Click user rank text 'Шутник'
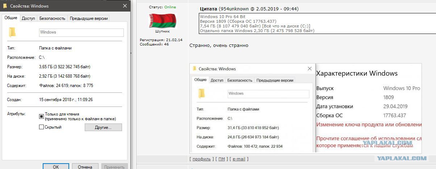Screen dimensions: 436x169 click(x=162, y=32)
